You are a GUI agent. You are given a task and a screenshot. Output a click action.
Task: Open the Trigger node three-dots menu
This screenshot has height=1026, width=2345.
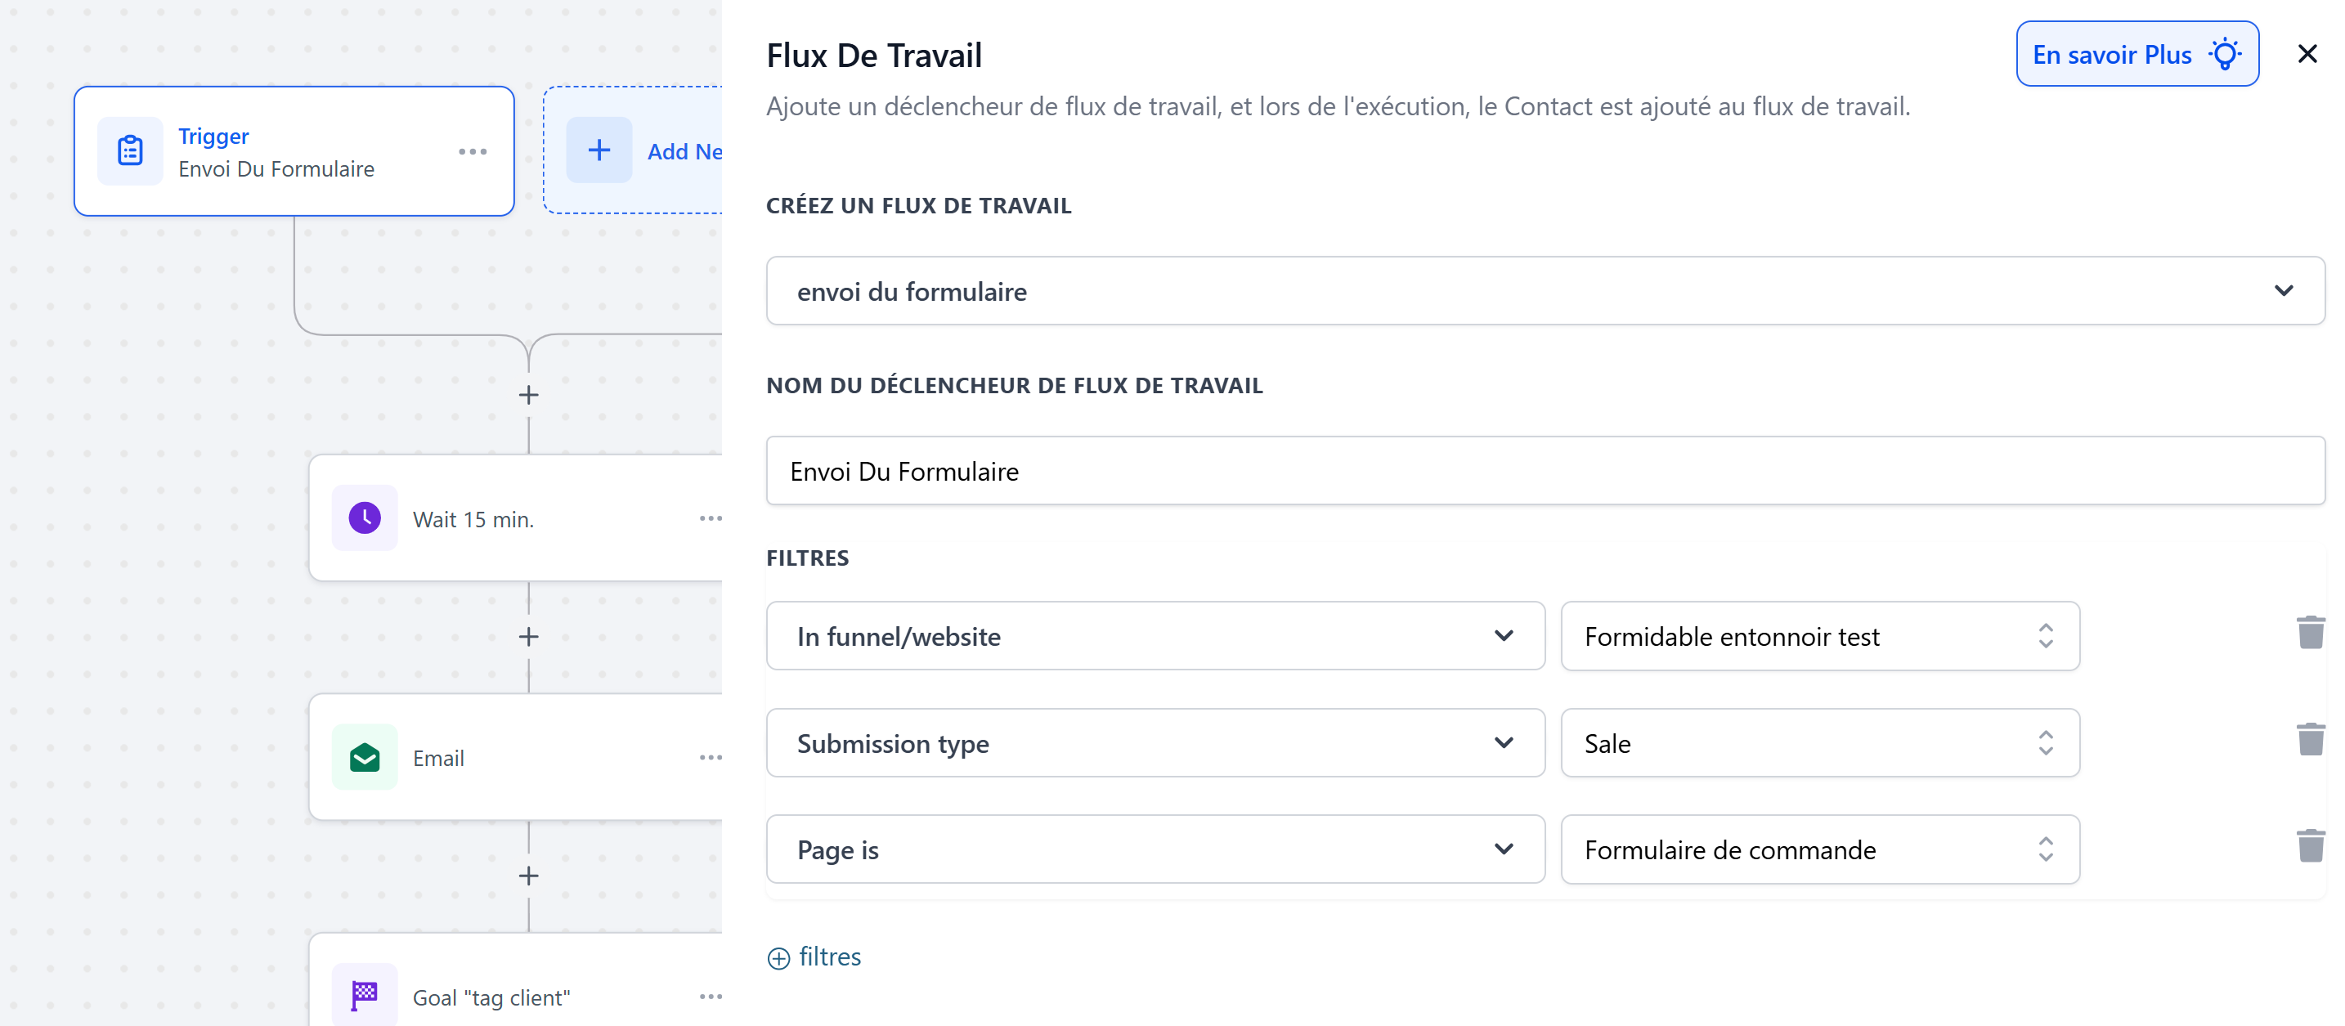point(473,151)
